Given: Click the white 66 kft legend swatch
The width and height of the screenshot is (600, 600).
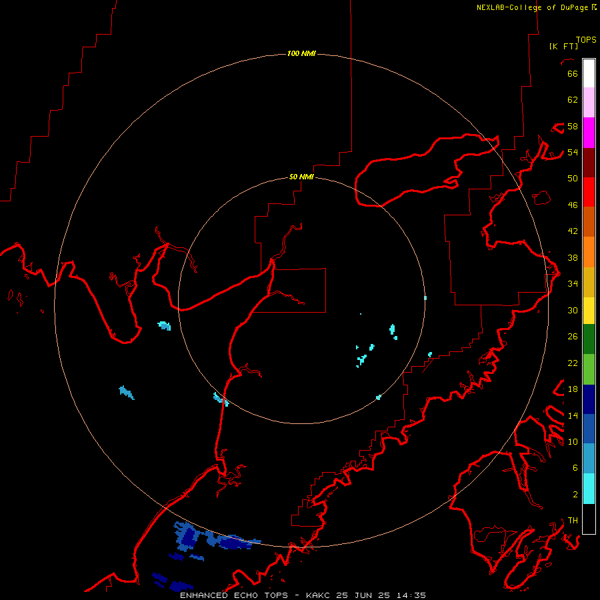Looking at the screenshot, I should tap(589, 73).
